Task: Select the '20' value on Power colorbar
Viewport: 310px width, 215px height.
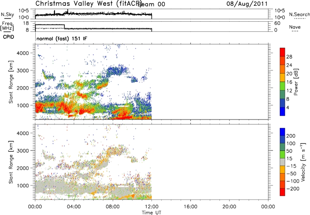Action: coord(289,74)
